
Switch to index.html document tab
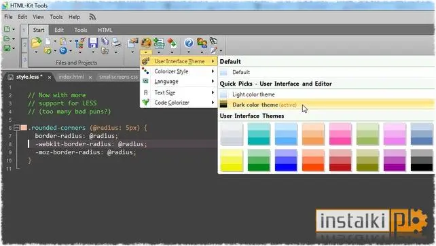(71, 77)
